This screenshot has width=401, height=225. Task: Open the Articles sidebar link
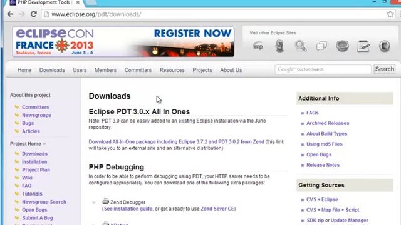[31, 131]
